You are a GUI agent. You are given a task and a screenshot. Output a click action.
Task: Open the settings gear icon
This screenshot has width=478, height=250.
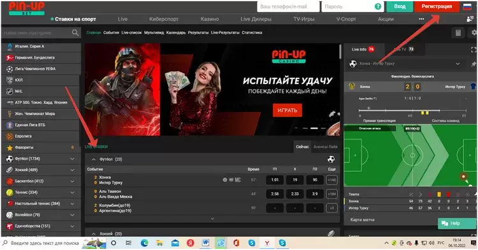(474, 32)
